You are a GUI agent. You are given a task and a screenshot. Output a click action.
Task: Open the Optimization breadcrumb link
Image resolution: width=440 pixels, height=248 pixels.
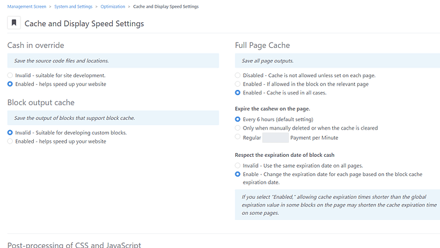[113, 6]
